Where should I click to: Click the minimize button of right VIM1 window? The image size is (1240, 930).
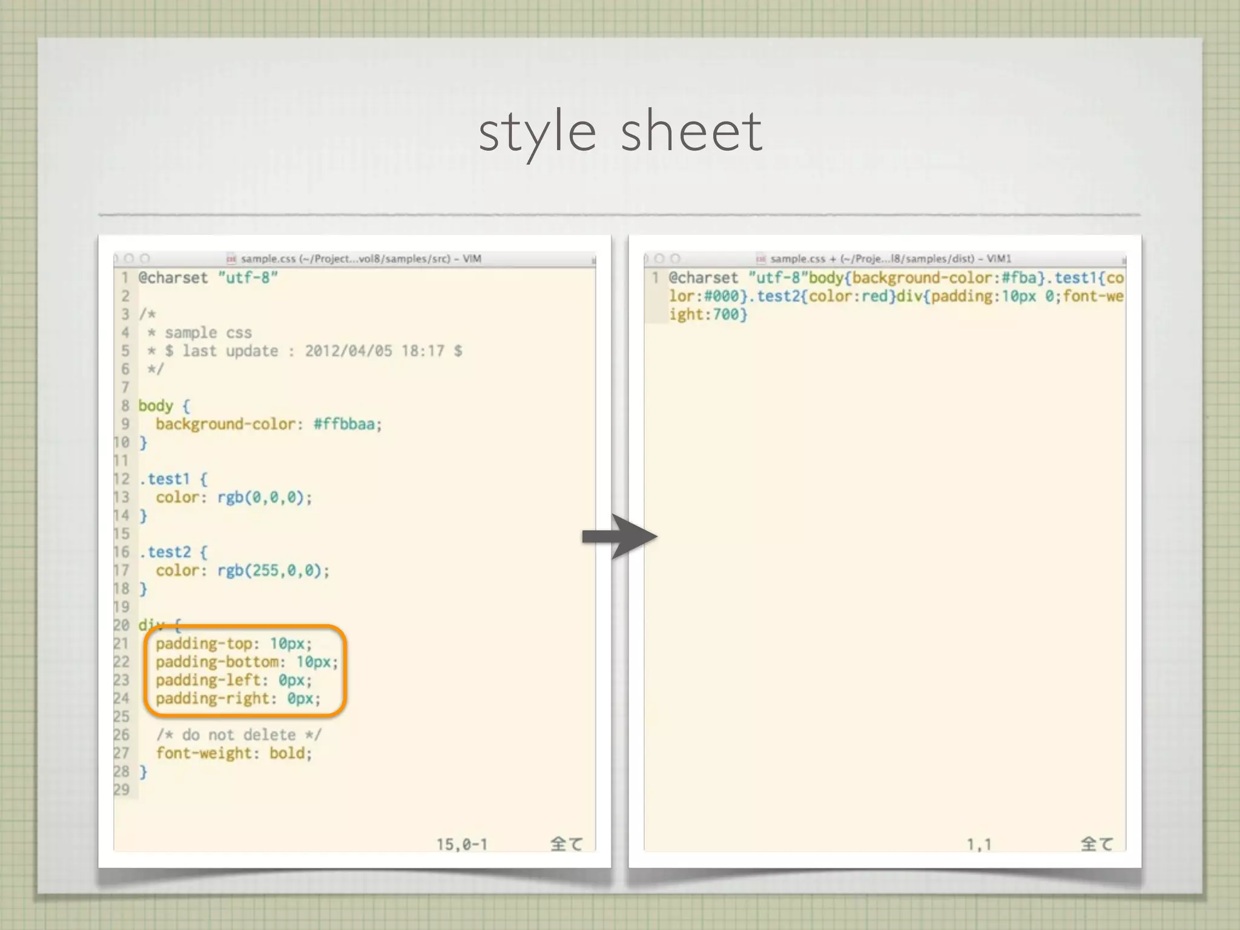tap(659, 259)
